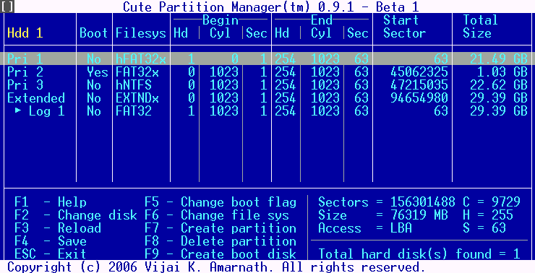The height and width of the screenshot is (273, 535).
Task: Select the Pri 2 partition row
Action: pyautogui.click(x=267, y=72)
